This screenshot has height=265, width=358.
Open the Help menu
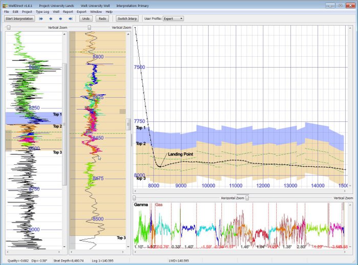pos(109,12)
